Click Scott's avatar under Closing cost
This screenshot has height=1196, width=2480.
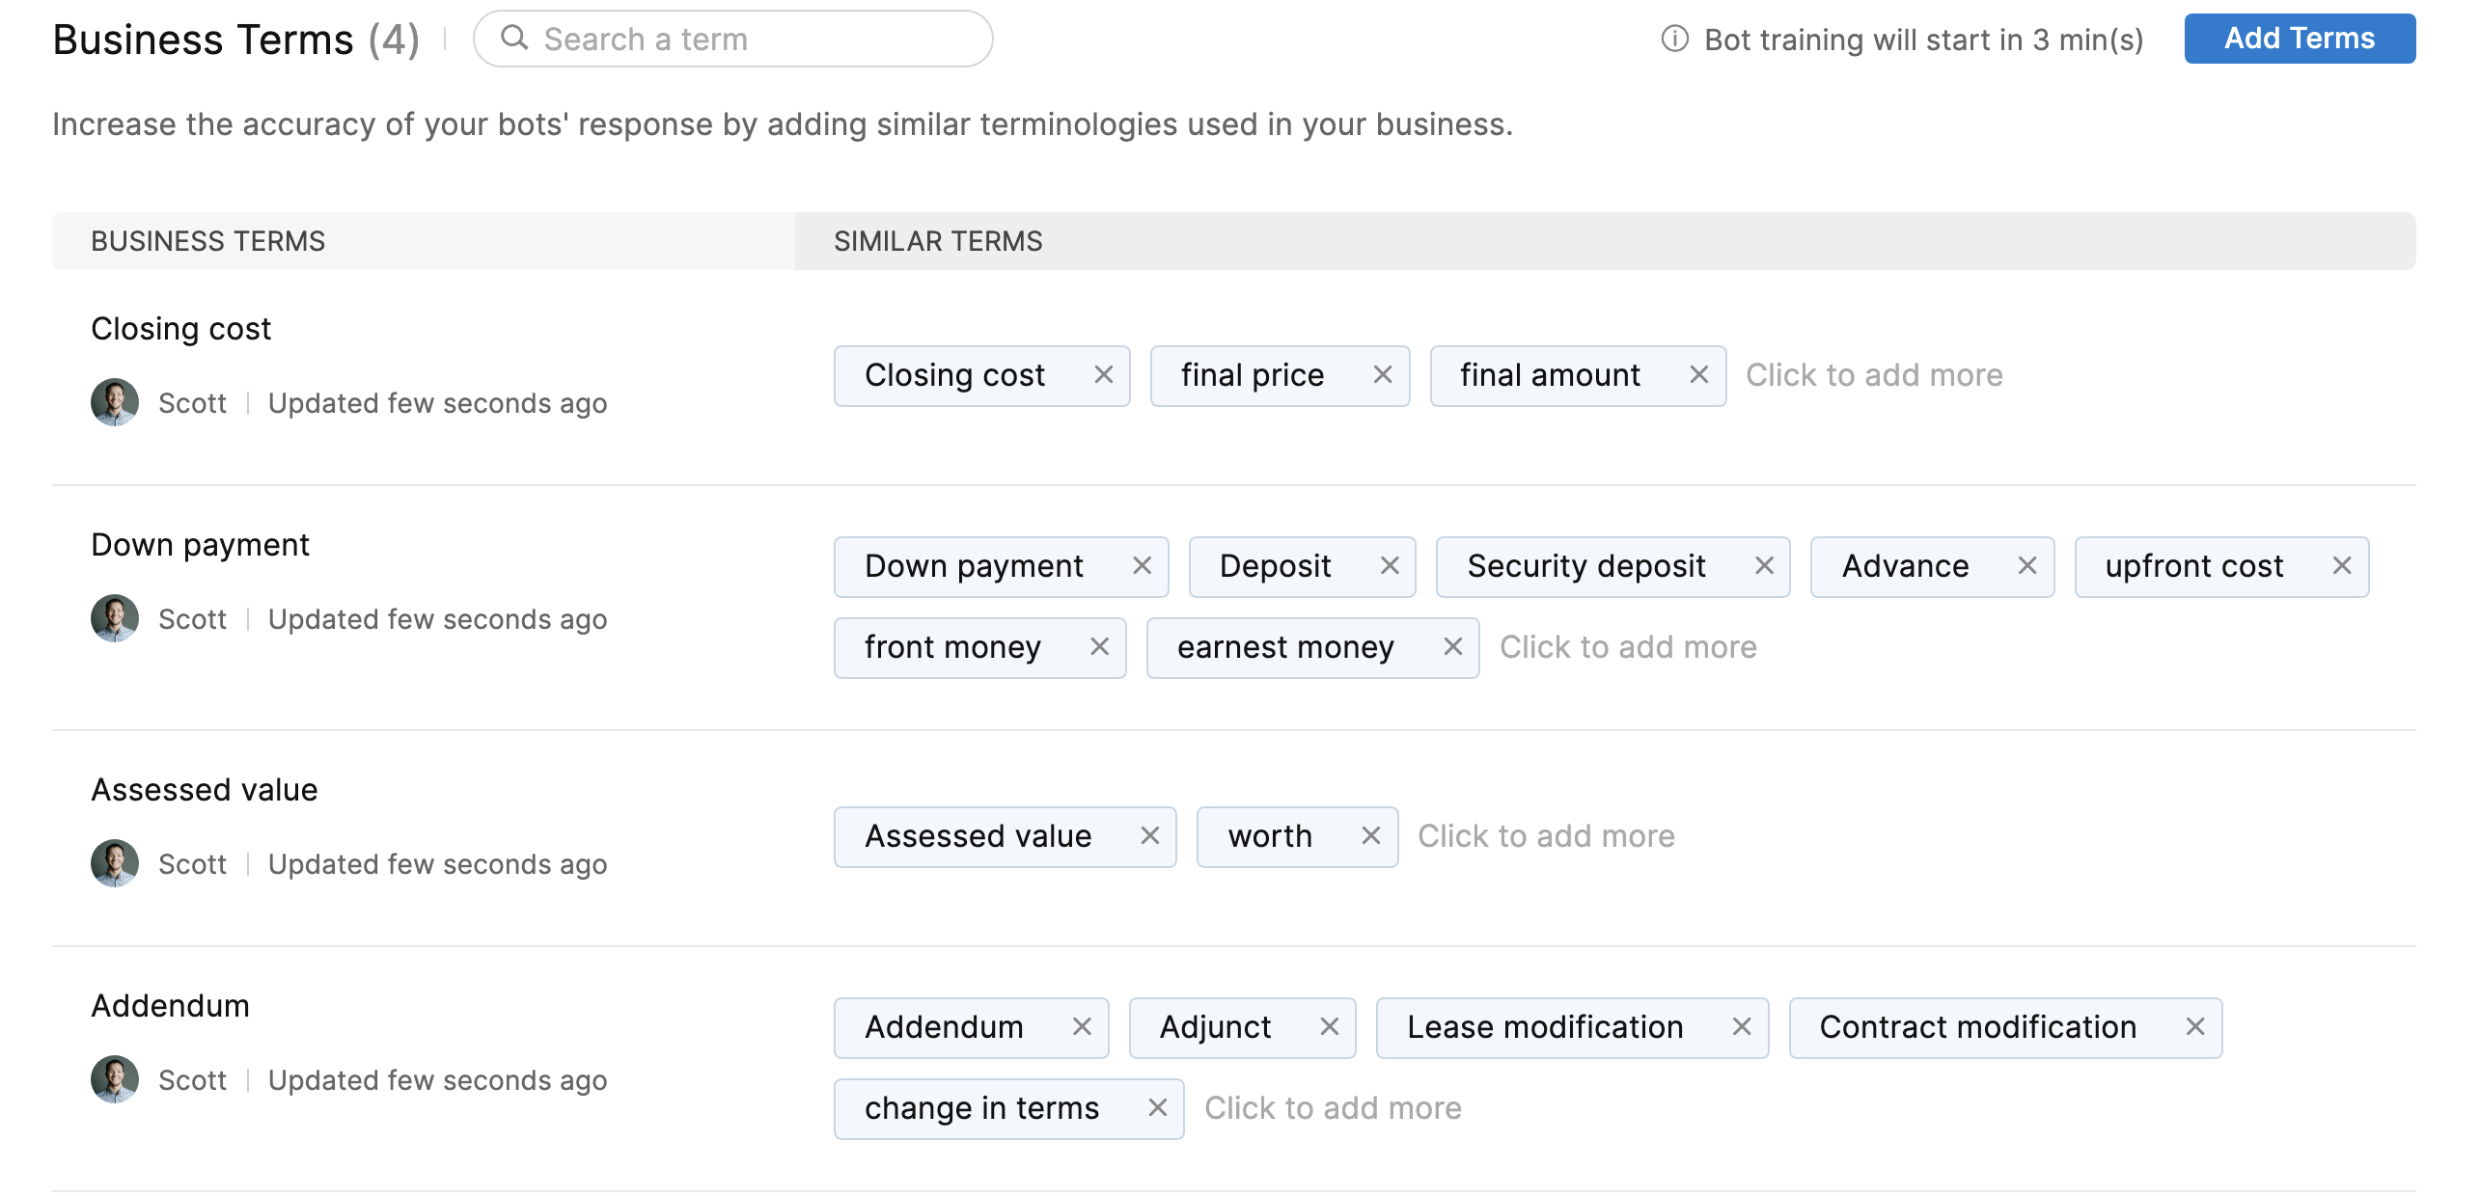click(115, 402)
